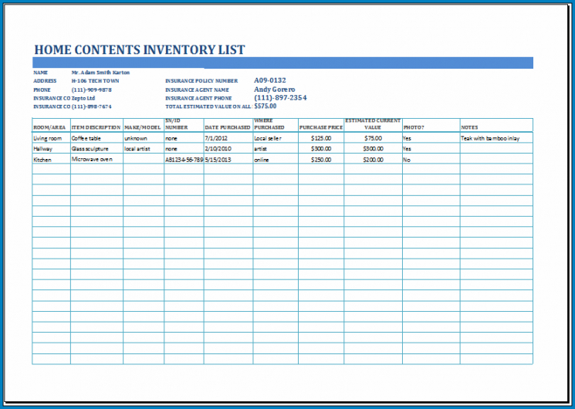Click purchase price $250.00
This screenshot has width=575, height=409.
321,160
